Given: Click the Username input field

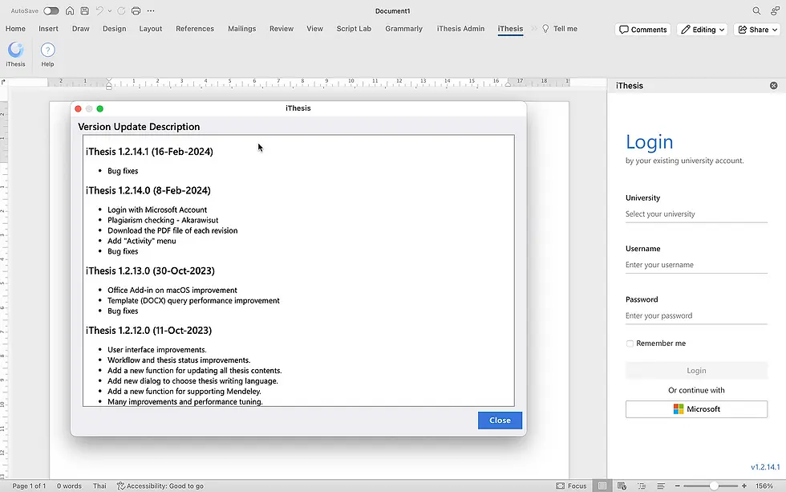Looking at the screenshot, I should 696,265.
